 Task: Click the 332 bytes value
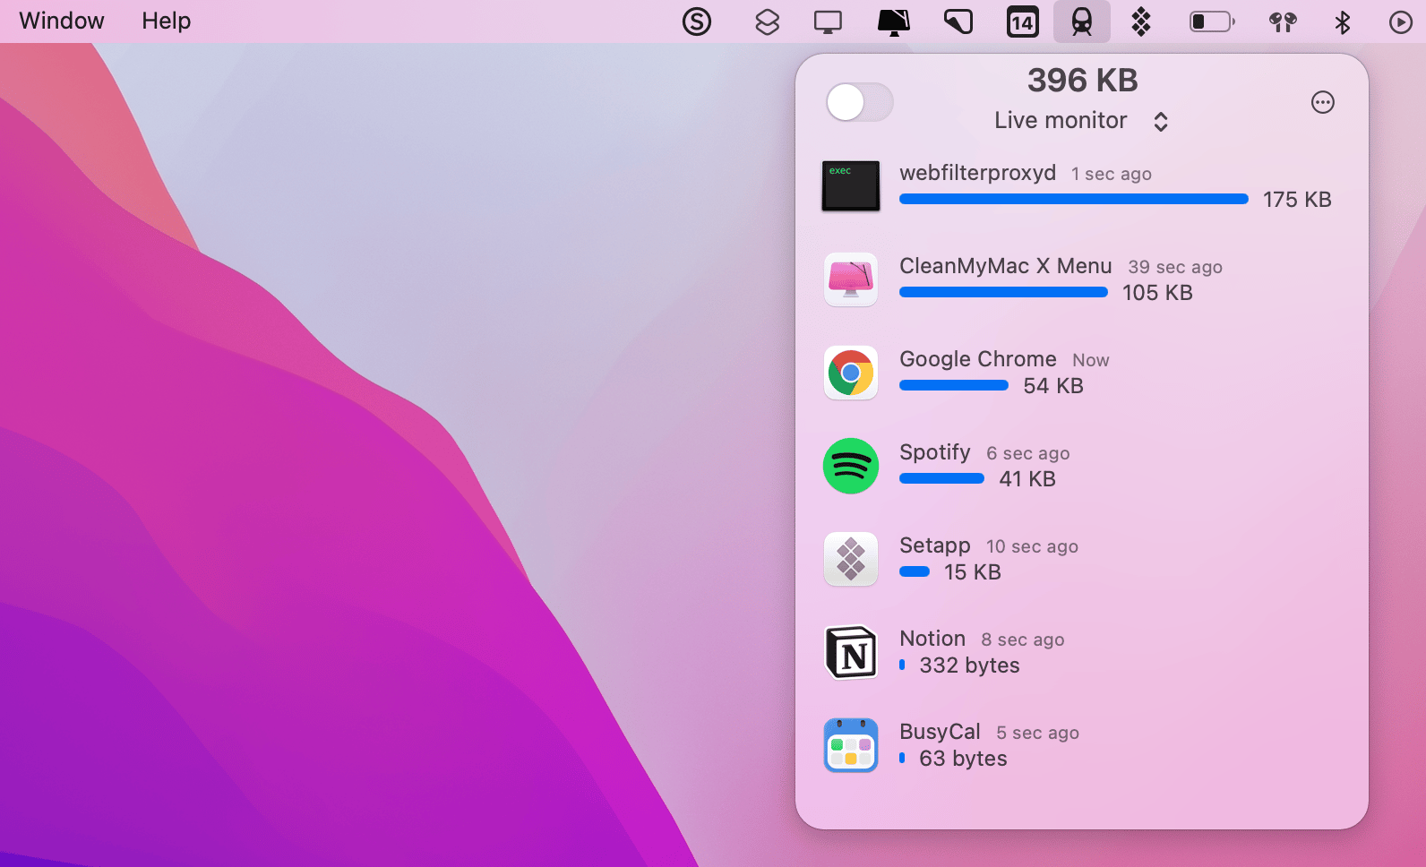point(969,665)
